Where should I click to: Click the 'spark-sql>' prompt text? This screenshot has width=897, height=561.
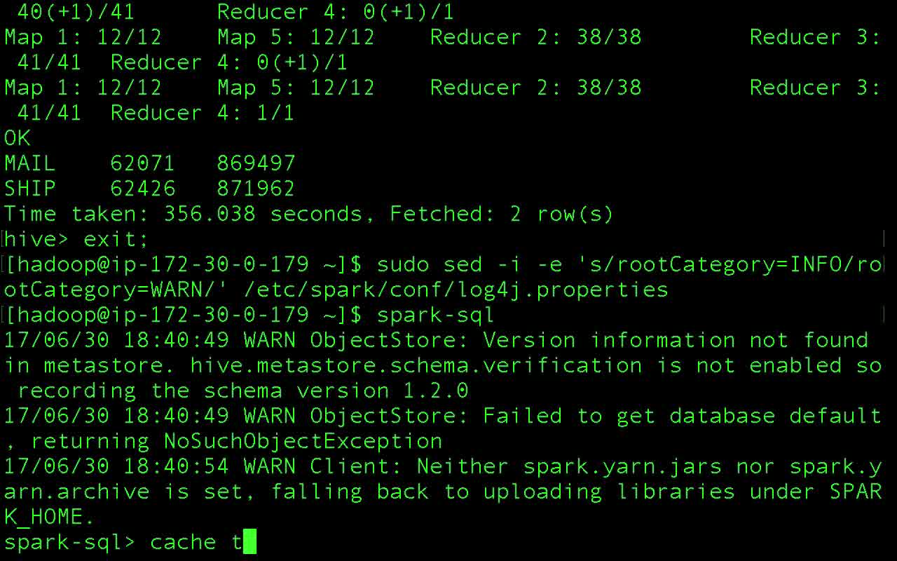tap(70, 542)
